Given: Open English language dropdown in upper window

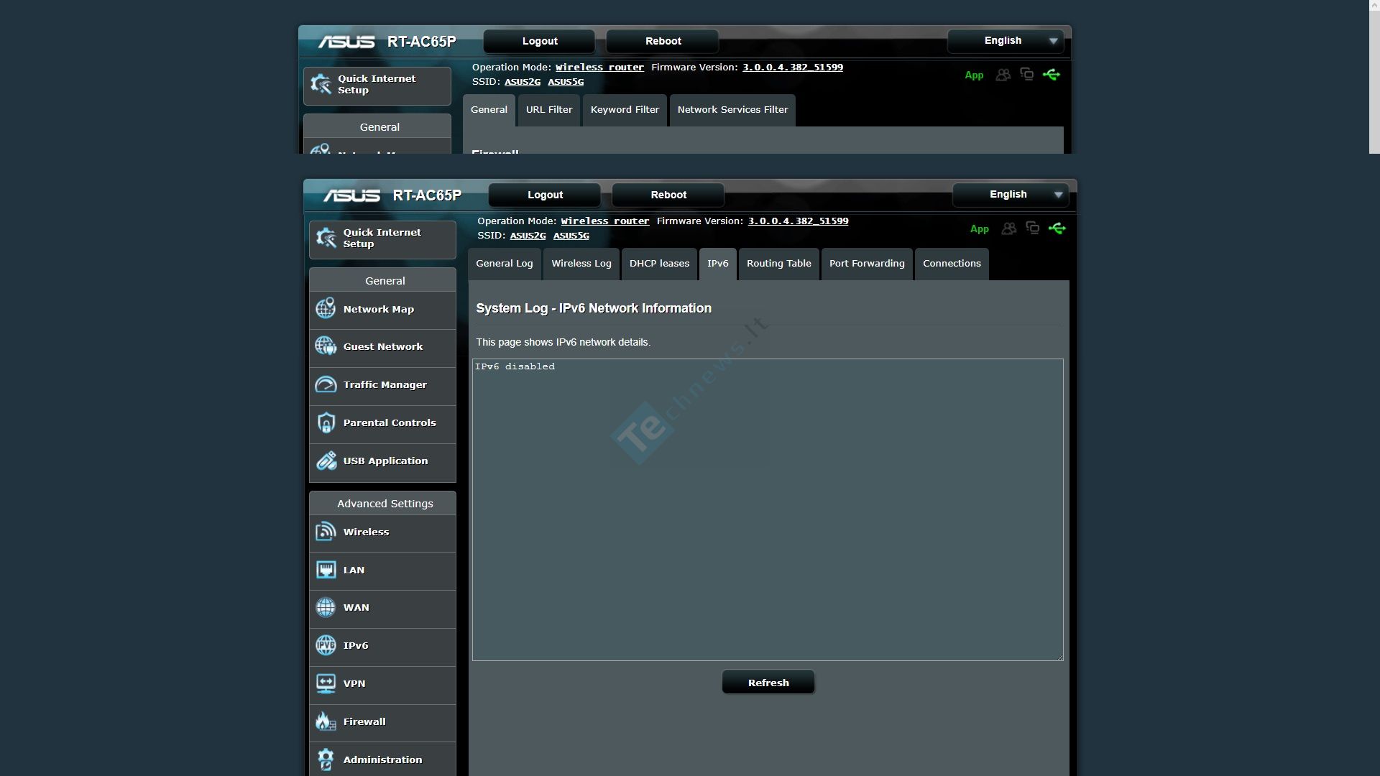Looking at the screenshot, I should coord(1006,41).
